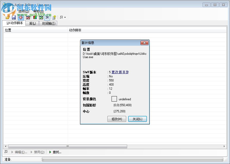Switch to the 库(L) tab

point(32,23)
